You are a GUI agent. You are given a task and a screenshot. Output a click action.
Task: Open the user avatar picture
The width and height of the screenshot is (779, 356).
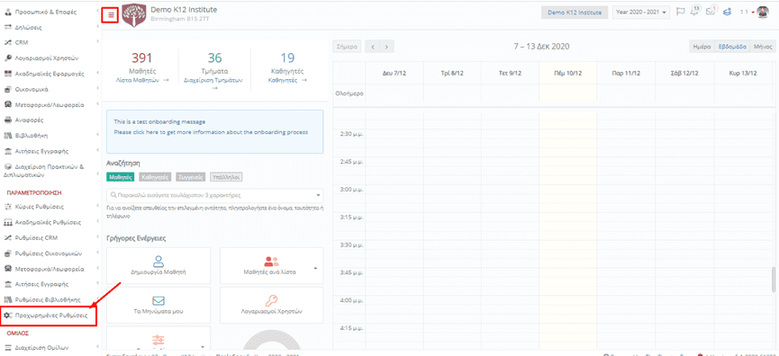tap(762, 12)
